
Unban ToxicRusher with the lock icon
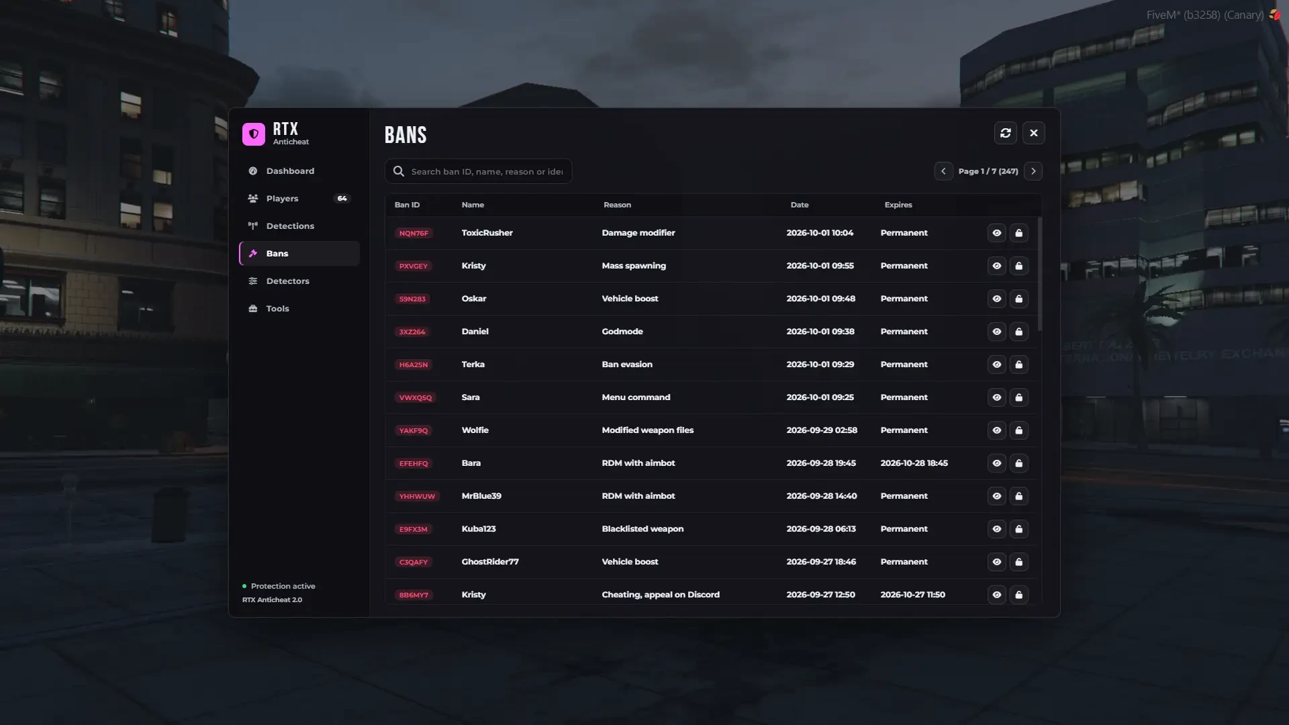[x=1018, y=233]
